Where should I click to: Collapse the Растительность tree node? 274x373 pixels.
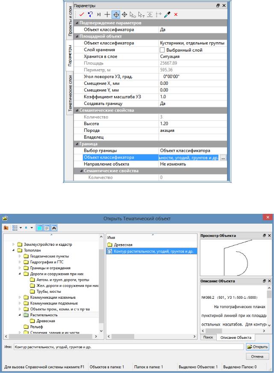pos(20,315)
